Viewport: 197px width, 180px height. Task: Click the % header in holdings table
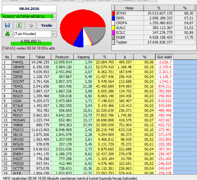[145, 57]
